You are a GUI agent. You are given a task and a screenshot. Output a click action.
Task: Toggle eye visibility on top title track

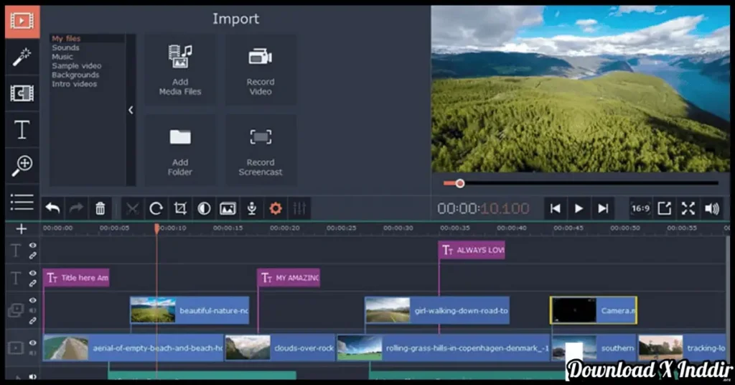(32, 245)
